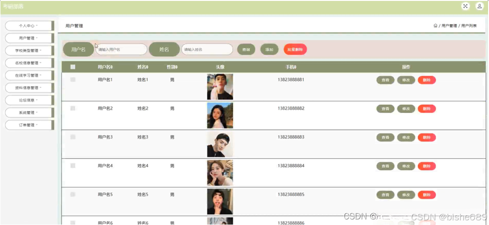
Task: Select phone number 13823888884
Action: click(x=291, y=165)
